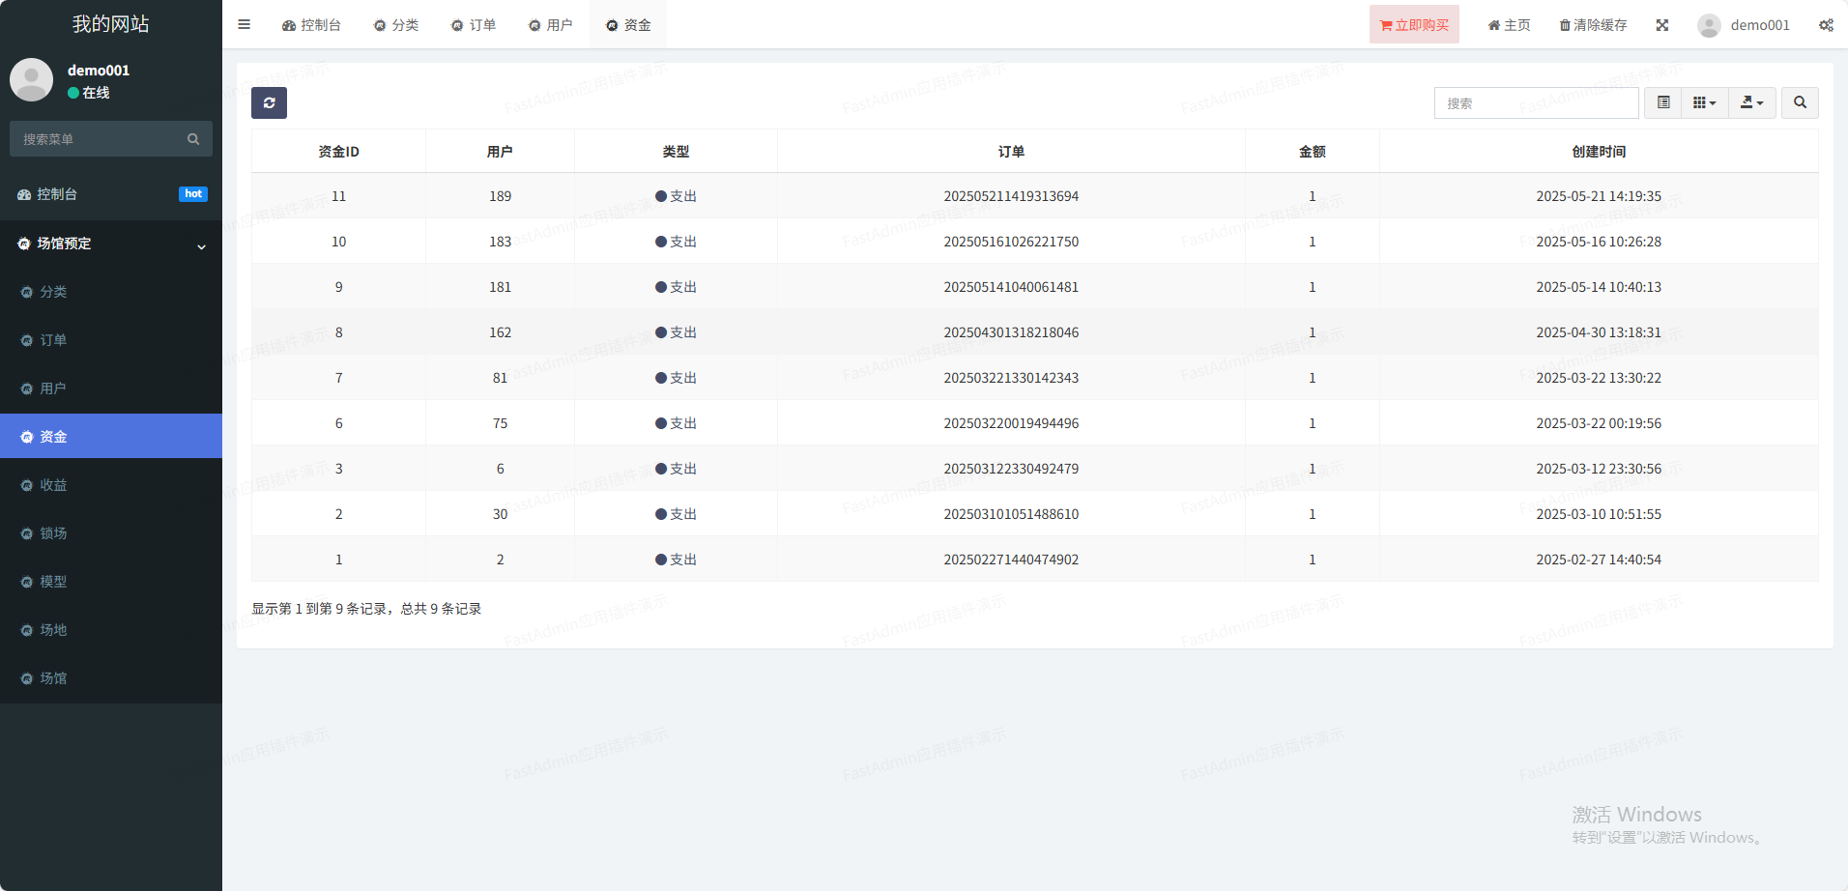Click the 立即购买 button
Viewport: 1848px width, 891px height.
(x=1414, y=25)
